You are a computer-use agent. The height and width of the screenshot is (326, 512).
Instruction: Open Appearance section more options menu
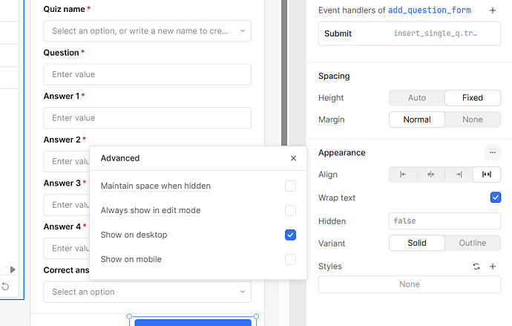pos(493,152)
